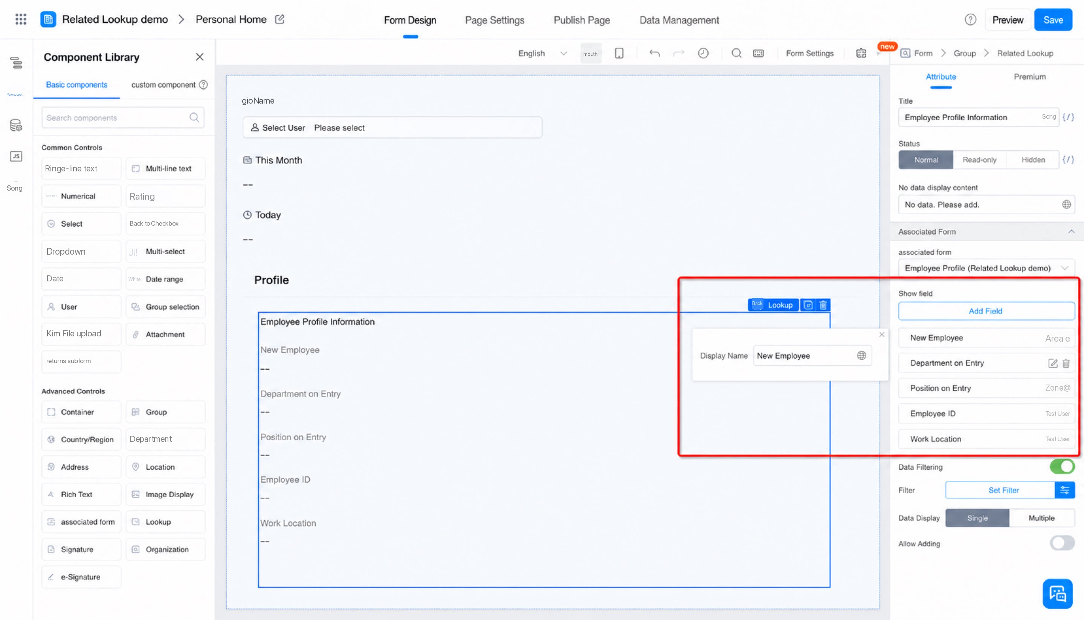Screen dimensions: 1084x620
Task: Edit Department on Entry field pencil icon
Action: point(1052,363)
